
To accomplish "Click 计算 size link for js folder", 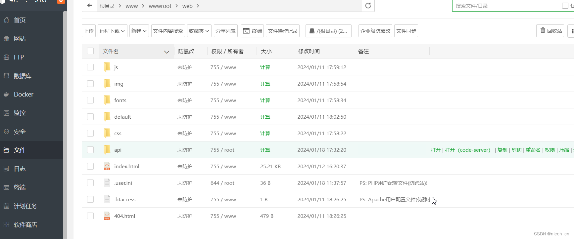I will click(x=265, y=67).
